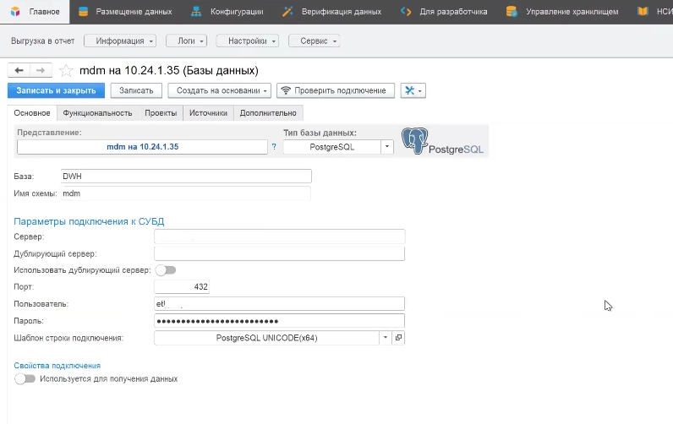Open the Главное home section

(x=36, y=12)
